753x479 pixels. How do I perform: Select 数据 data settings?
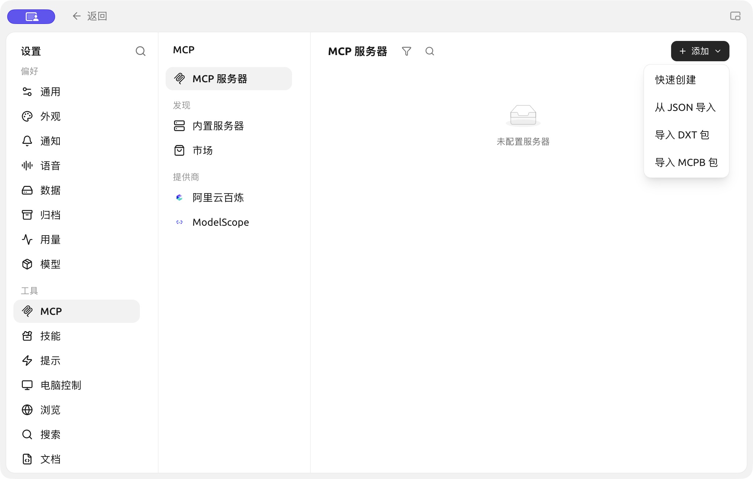(x=76, y=190)
